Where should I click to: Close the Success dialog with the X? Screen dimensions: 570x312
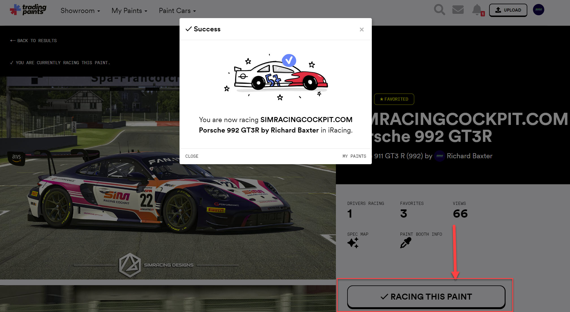(x=362, y=29)
